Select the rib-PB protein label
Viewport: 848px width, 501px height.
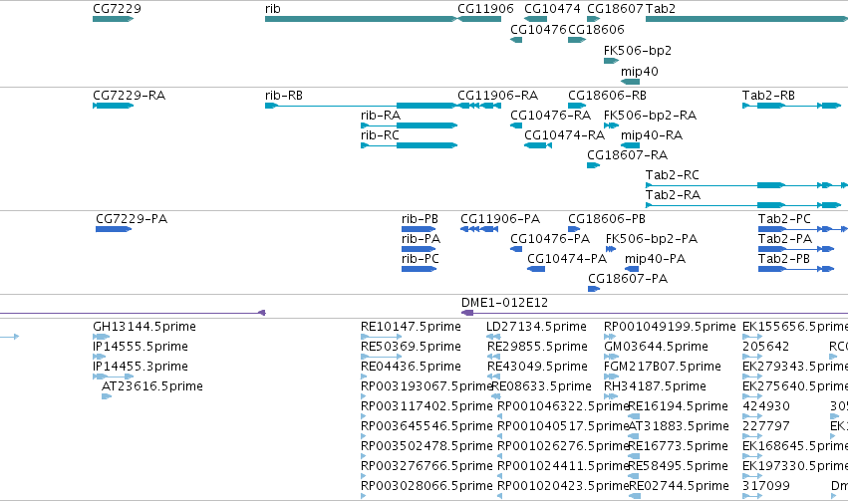pyautogui.click(x=420, y=219)
